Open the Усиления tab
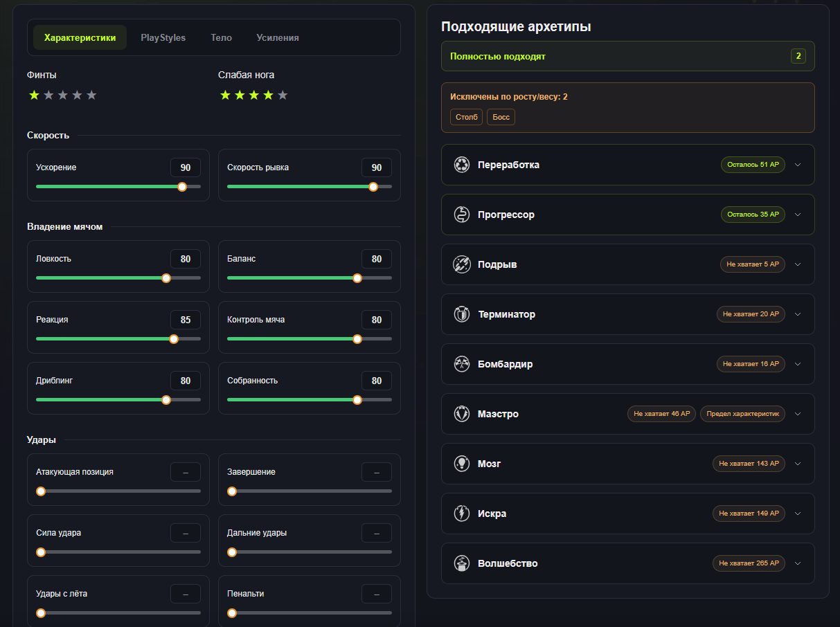This screenshot has height=627, width=840. [x=278, y=37]
